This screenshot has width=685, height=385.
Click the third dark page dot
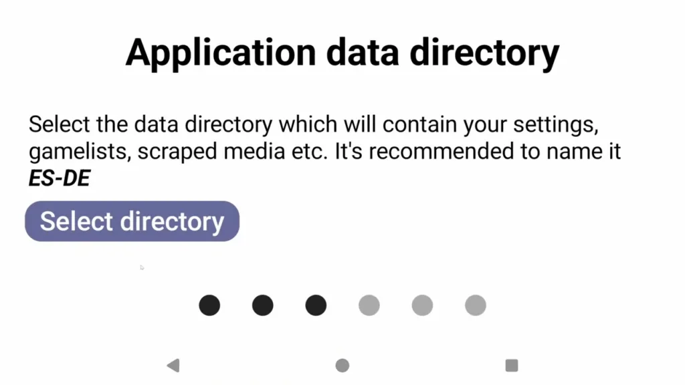316,305
